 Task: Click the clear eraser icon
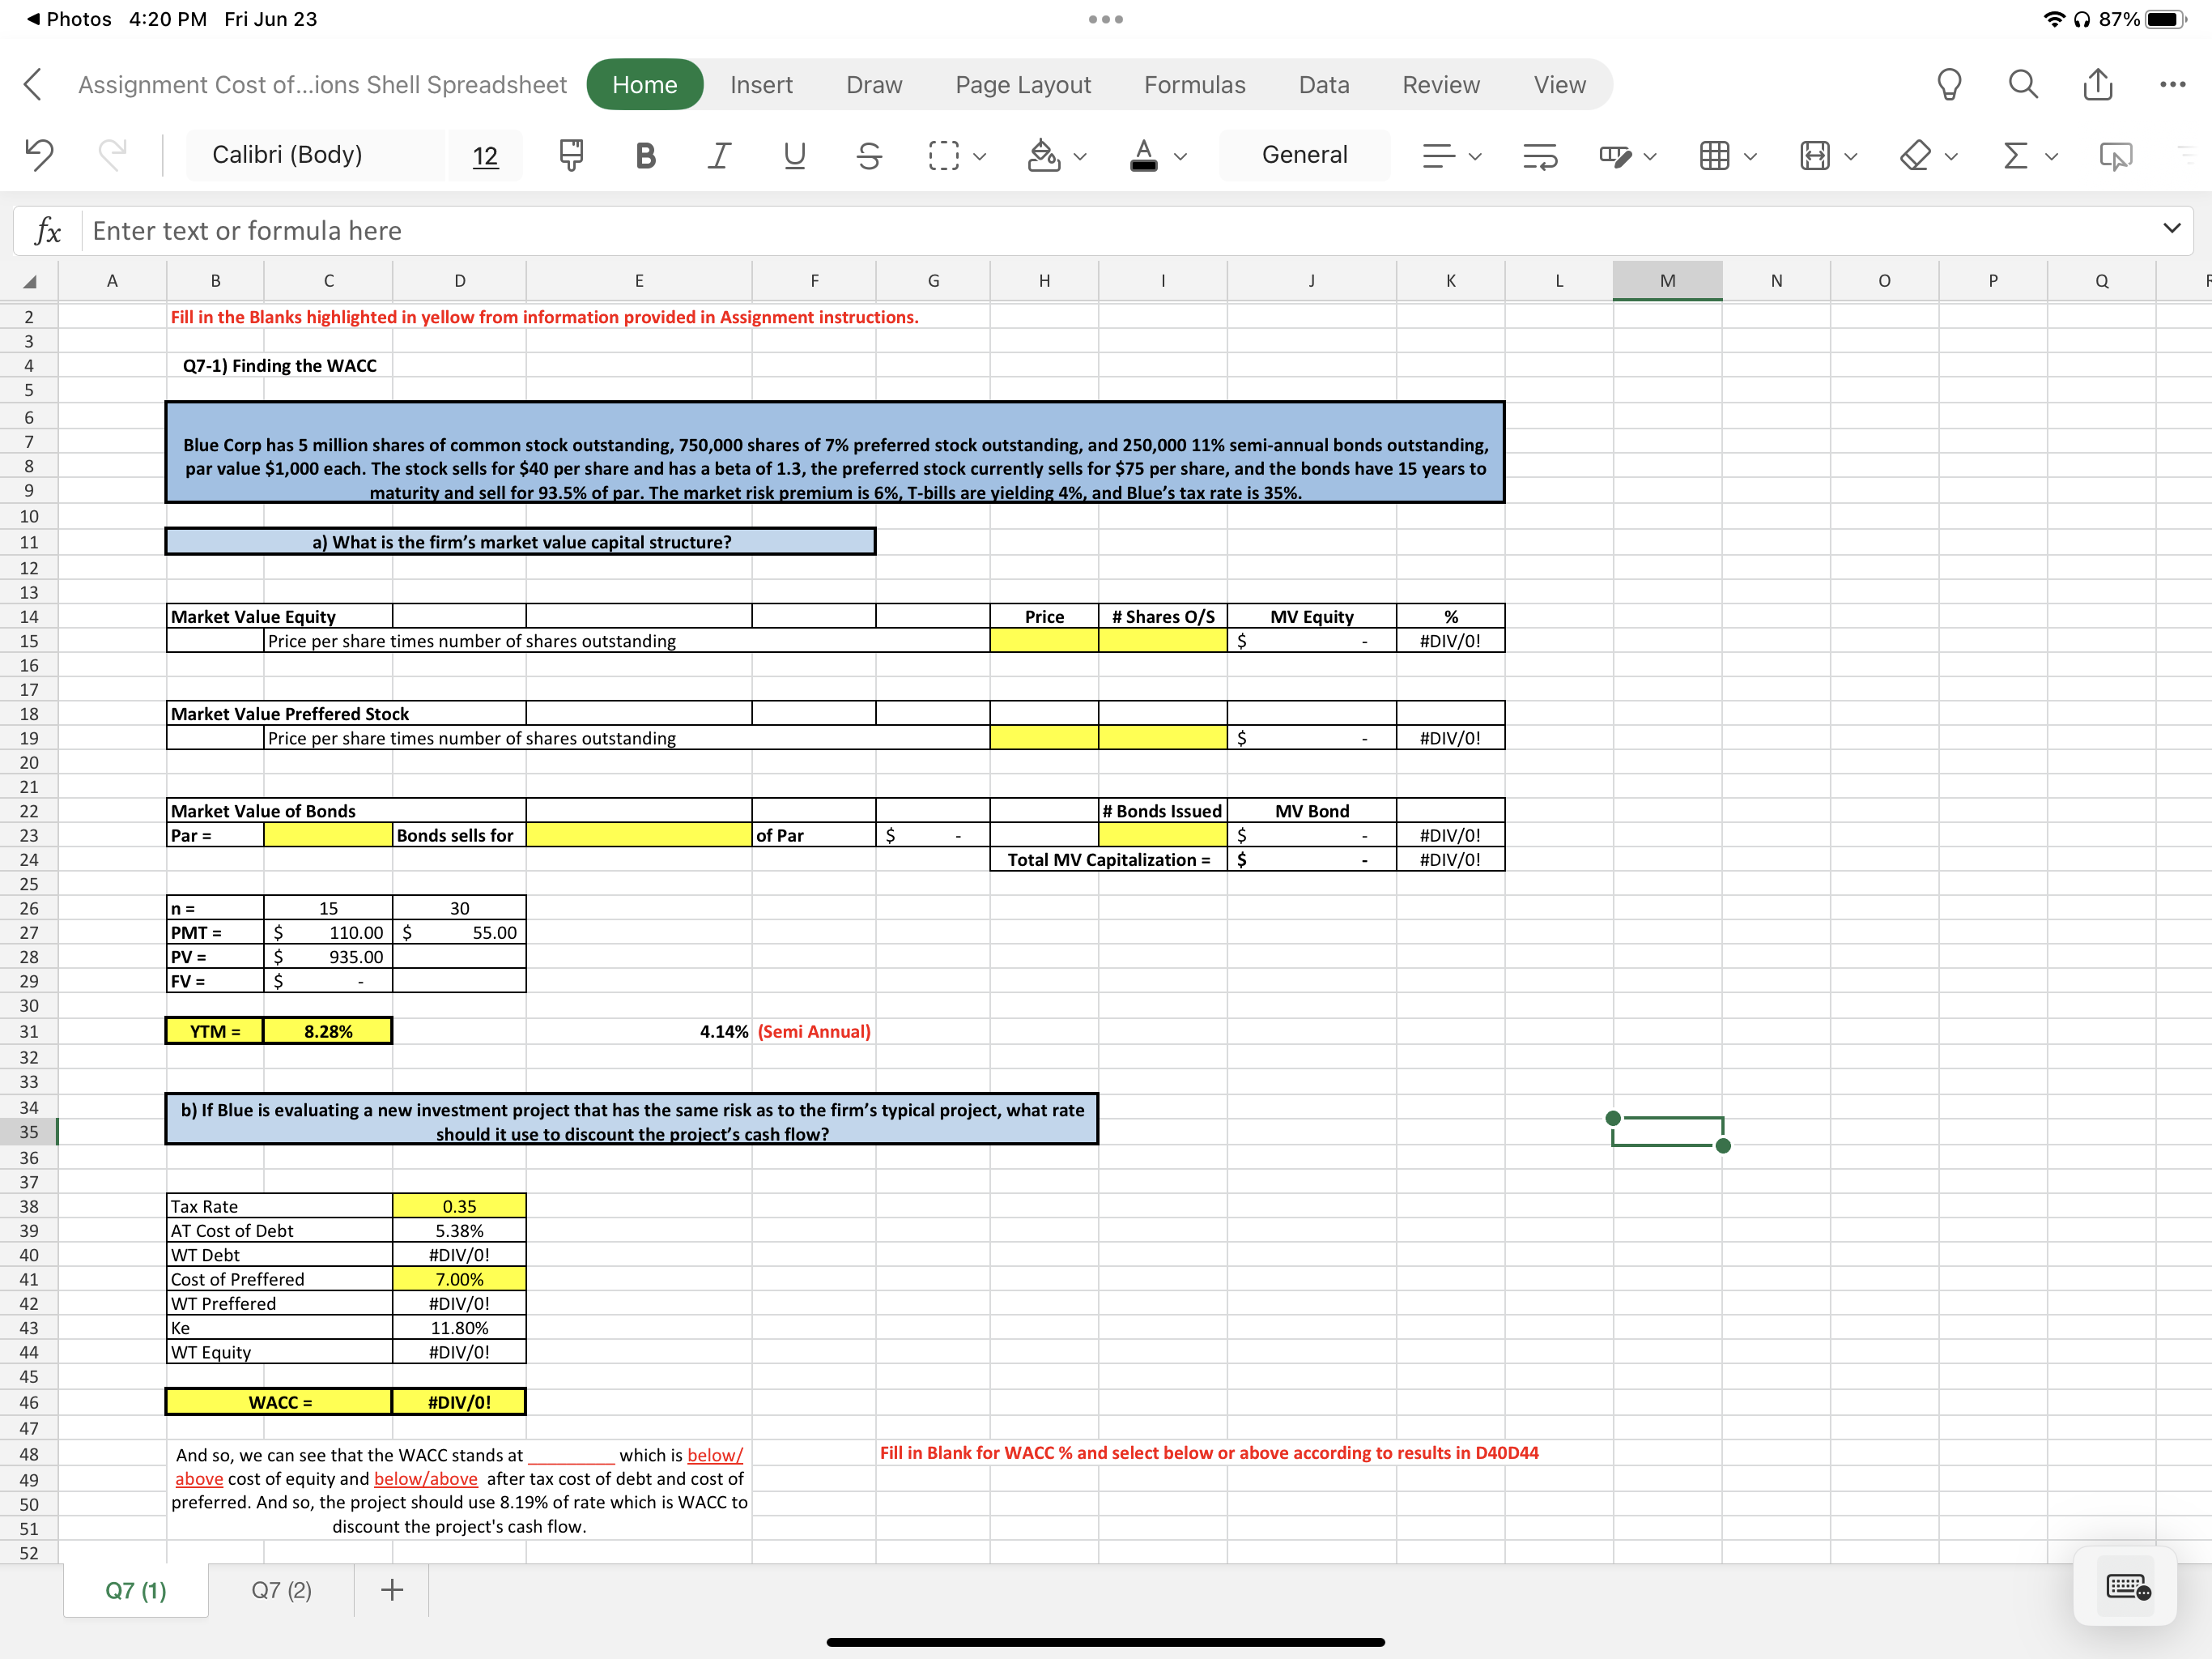[x=1915, y=155]
